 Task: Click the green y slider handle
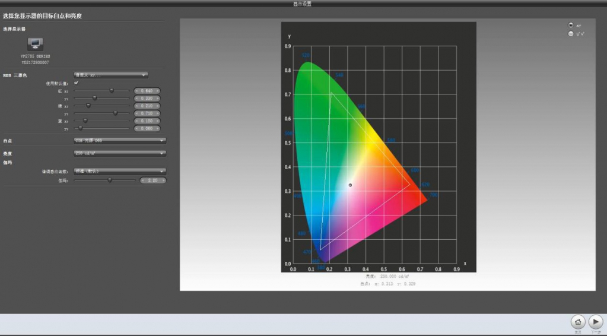click(115, 113)
